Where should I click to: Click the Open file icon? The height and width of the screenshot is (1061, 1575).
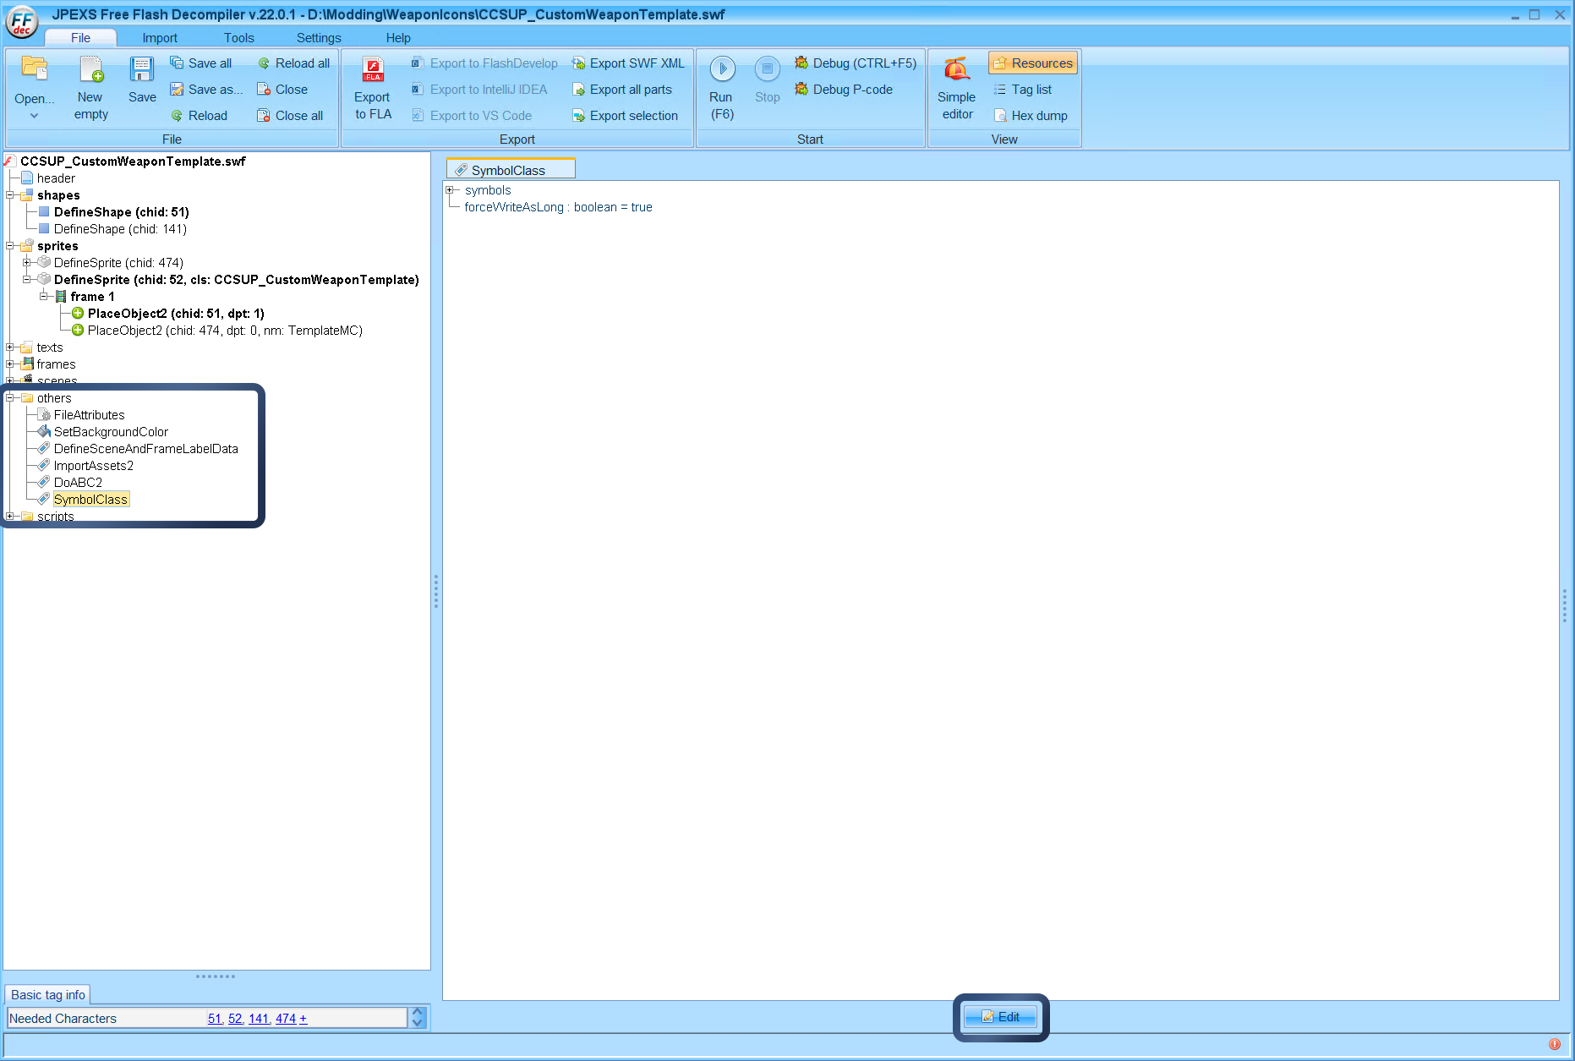(34, 70)
